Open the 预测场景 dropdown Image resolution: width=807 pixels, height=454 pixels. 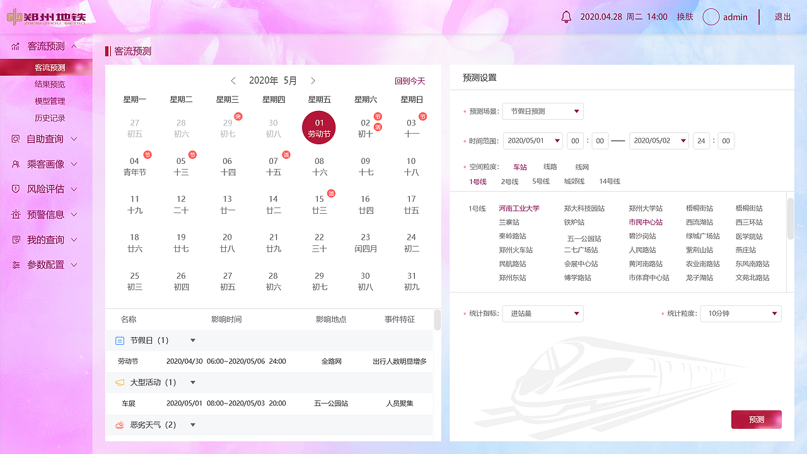[543, 112]
